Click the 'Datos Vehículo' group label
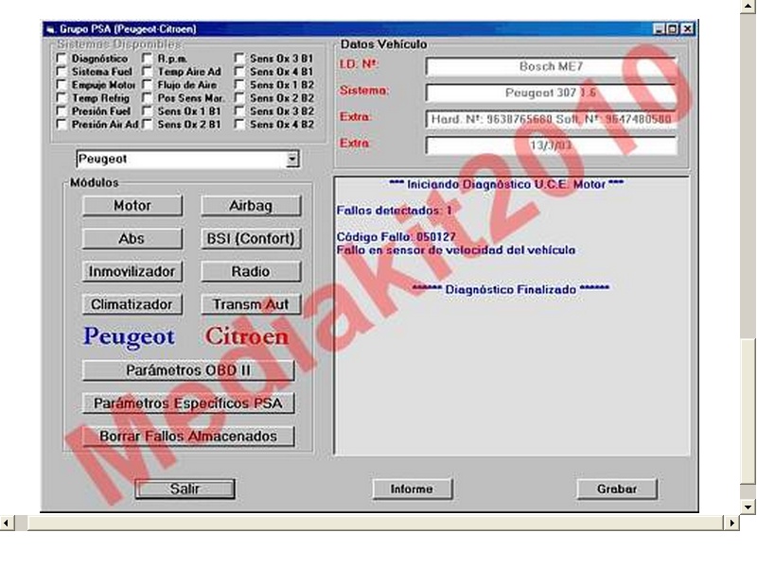 point(384,44)
